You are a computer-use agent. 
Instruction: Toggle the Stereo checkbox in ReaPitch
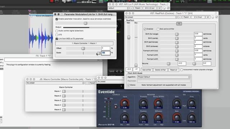tap(128, 85)
